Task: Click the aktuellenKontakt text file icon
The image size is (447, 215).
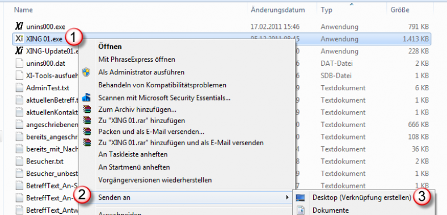Action: pyautogui.click(x=19, y=112)
